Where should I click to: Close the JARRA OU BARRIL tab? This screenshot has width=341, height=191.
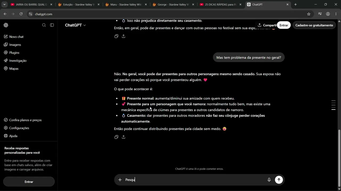tap(51, 5)
